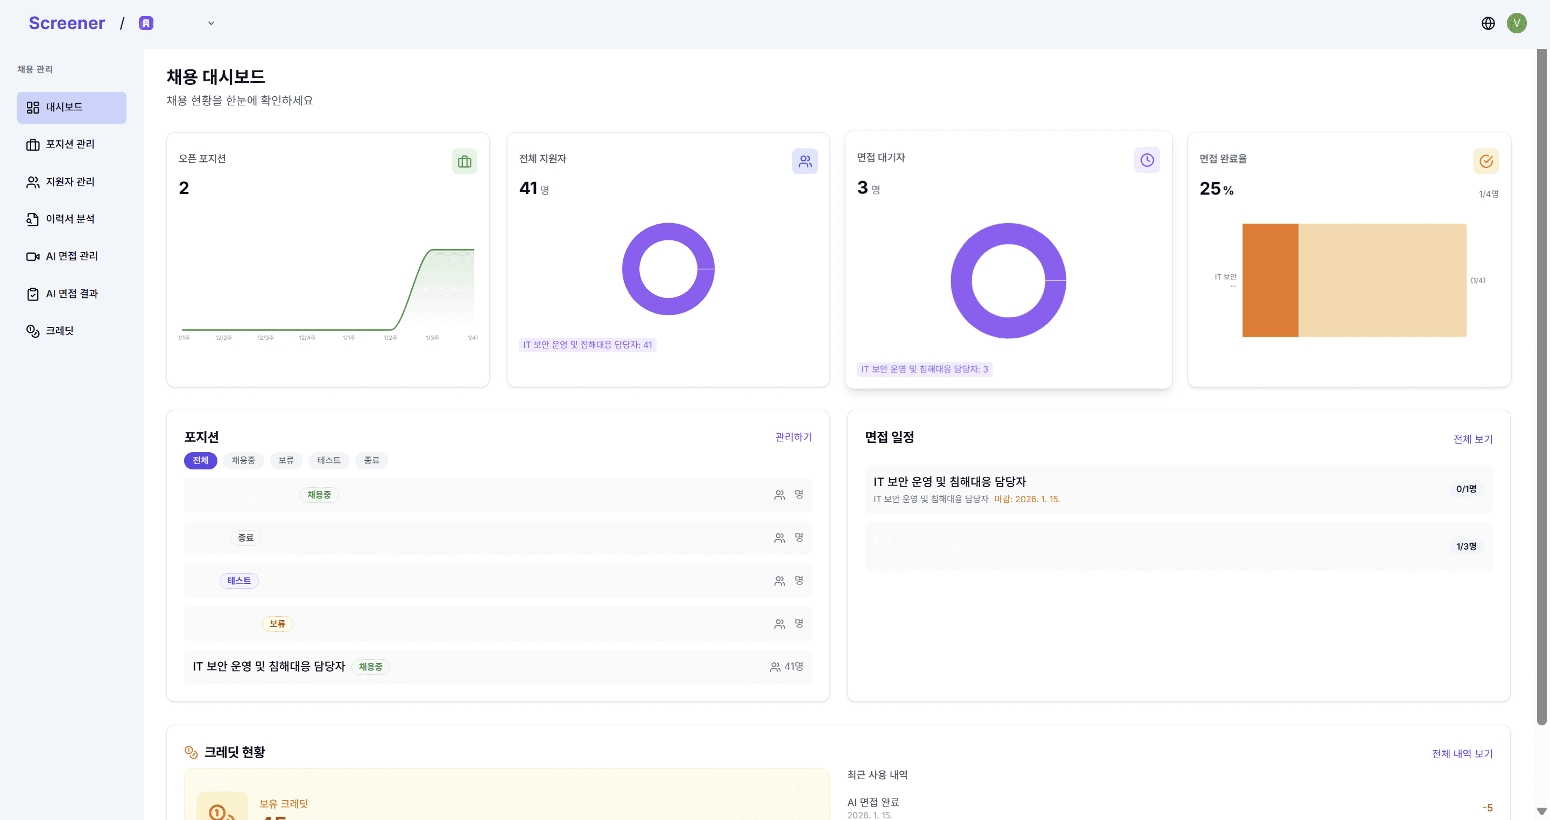
Task: Open the V profile avatar
Action: 1517,23
